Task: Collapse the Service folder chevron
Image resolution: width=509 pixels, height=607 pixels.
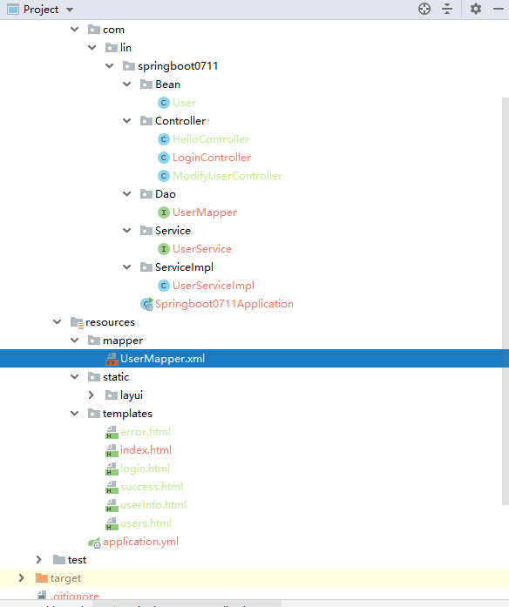Action: click(x=126, y=231)
